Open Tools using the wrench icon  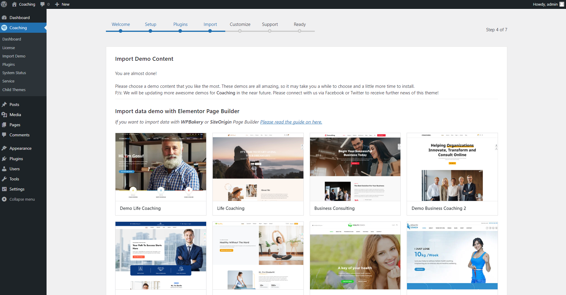click(5, 179)
